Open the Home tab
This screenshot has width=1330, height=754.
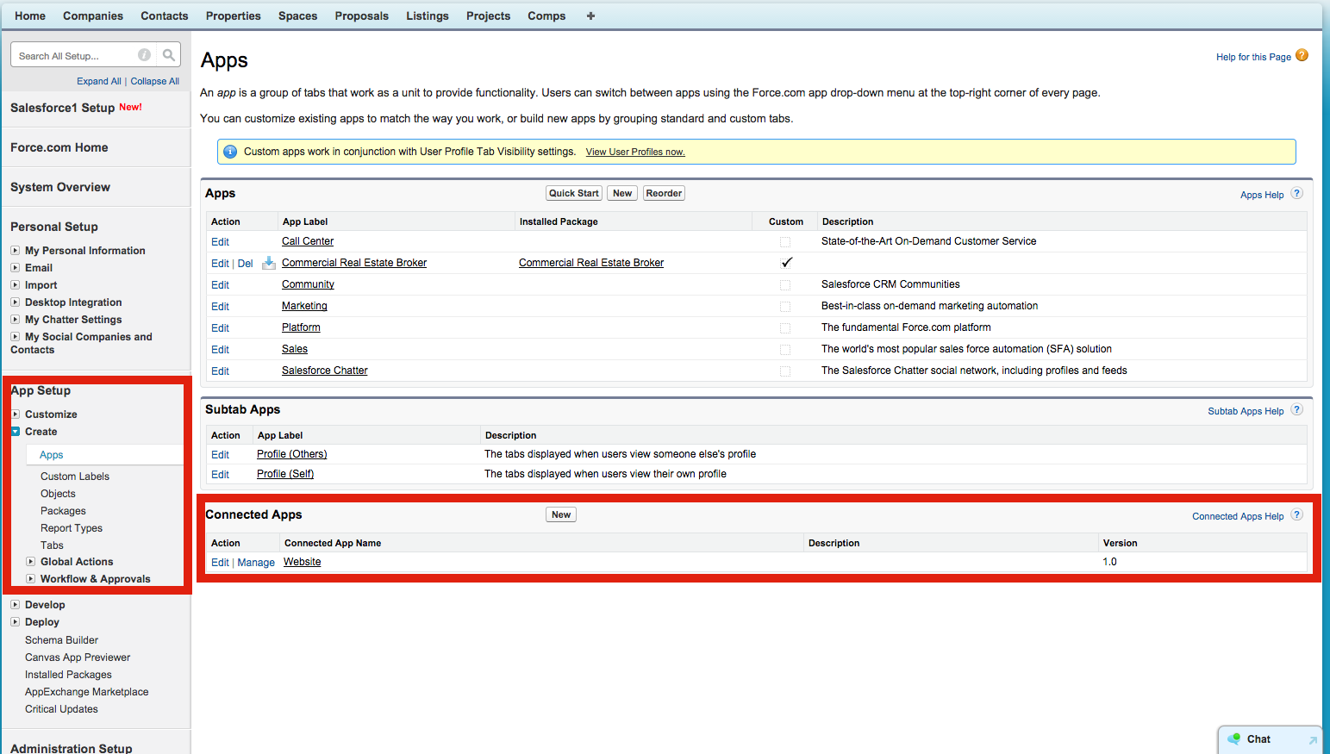pyautogui.click(x=30, y=16)
